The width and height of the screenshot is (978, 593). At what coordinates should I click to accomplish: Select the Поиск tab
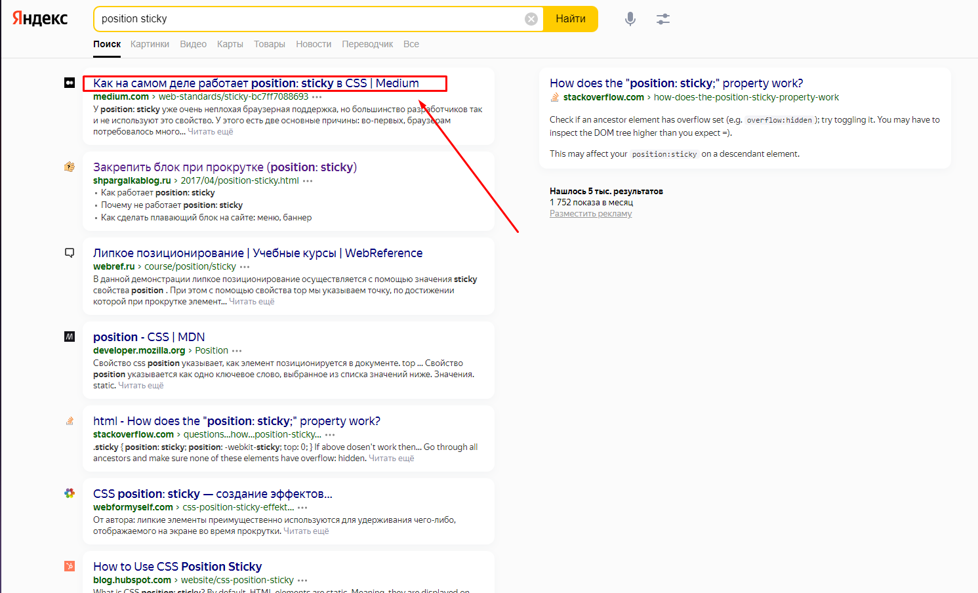107,44
